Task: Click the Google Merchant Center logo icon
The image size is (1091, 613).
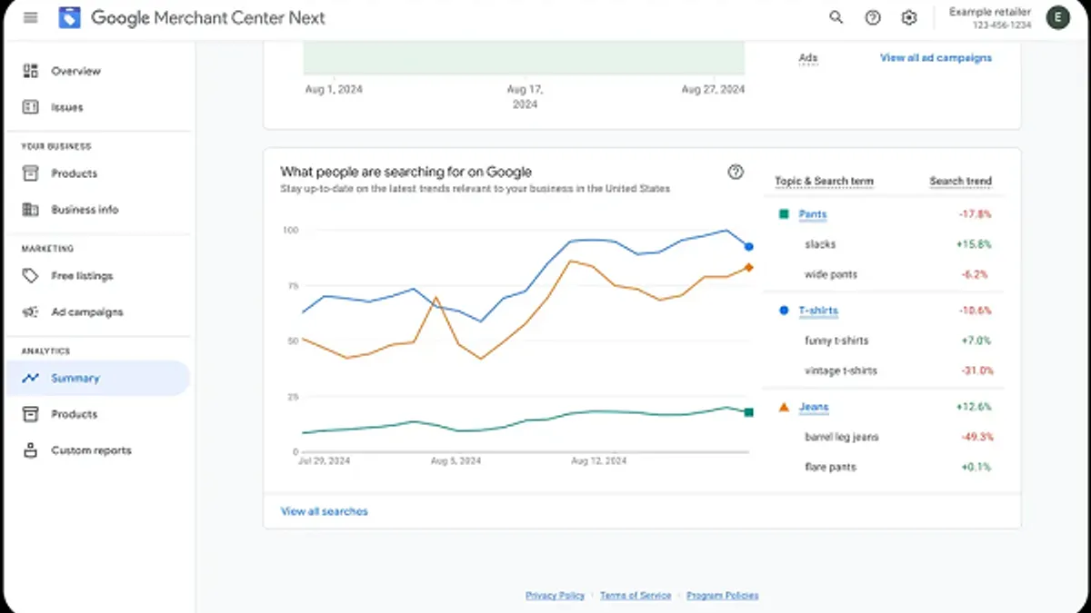Action: click(70, 17)
